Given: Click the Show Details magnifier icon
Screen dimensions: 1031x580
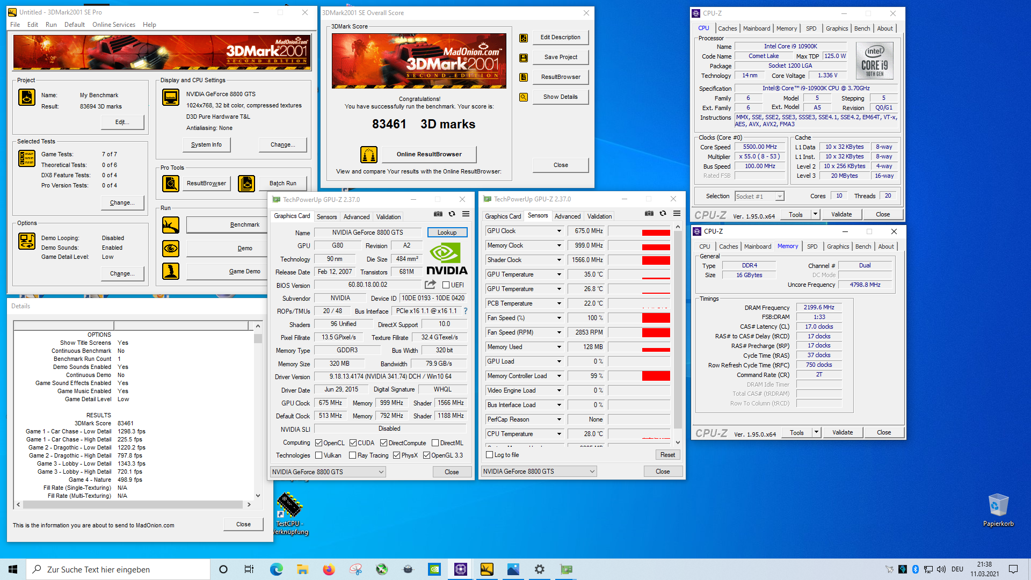Looking at the screenshot, I should click(x=524, y=97).
